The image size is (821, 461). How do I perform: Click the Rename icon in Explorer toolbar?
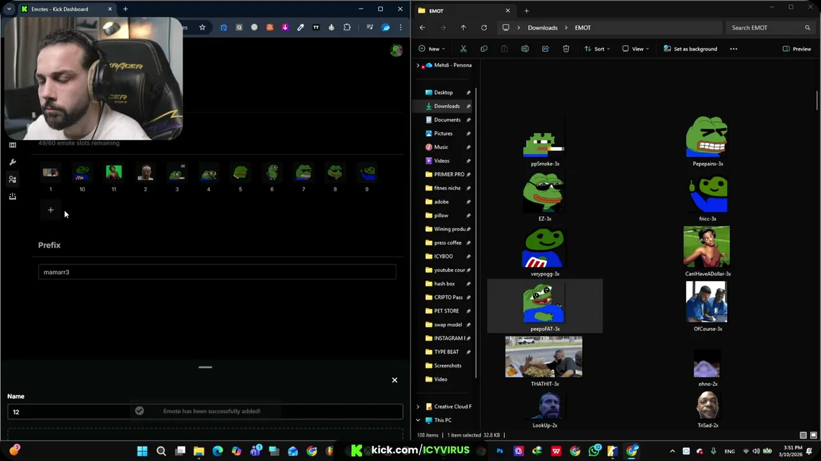(x=525, y=49)
